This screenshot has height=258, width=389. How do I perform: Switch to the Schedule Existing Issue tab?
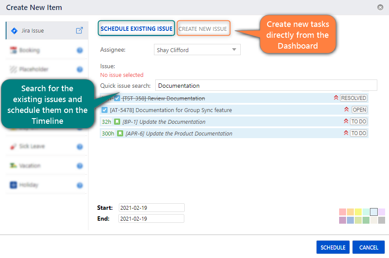point(137,29)
